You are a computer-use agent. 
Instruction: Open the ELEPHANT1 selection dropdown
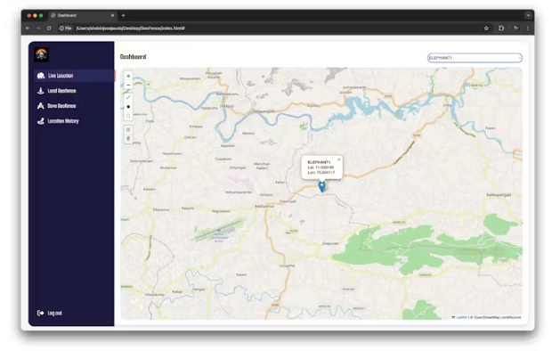click(x=475, y=58)
